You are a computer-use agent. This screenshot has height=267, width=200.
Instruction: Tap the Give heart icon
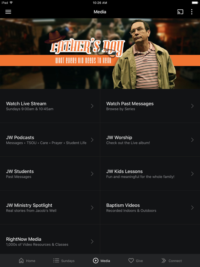tap(131, 260)
